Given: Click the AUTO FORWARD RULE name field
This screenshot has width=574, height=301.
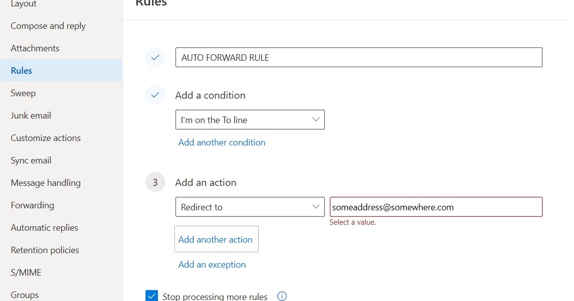Looking at the screenshot, I should [358, 57].
